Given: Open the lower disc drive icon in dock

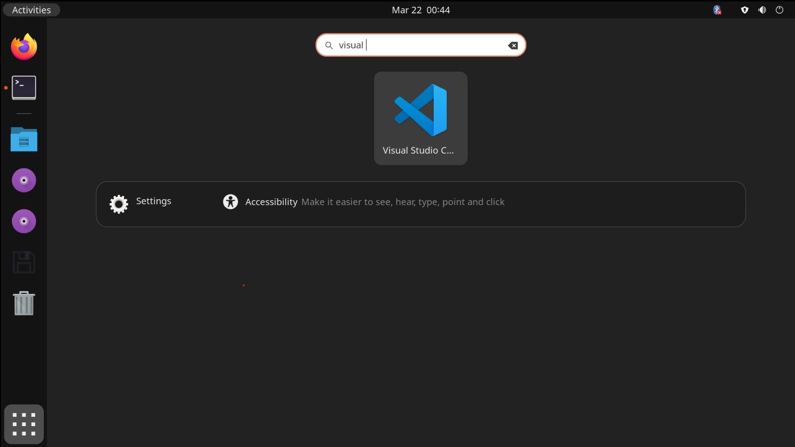Looking at the screenshot, I should point(23,221).
